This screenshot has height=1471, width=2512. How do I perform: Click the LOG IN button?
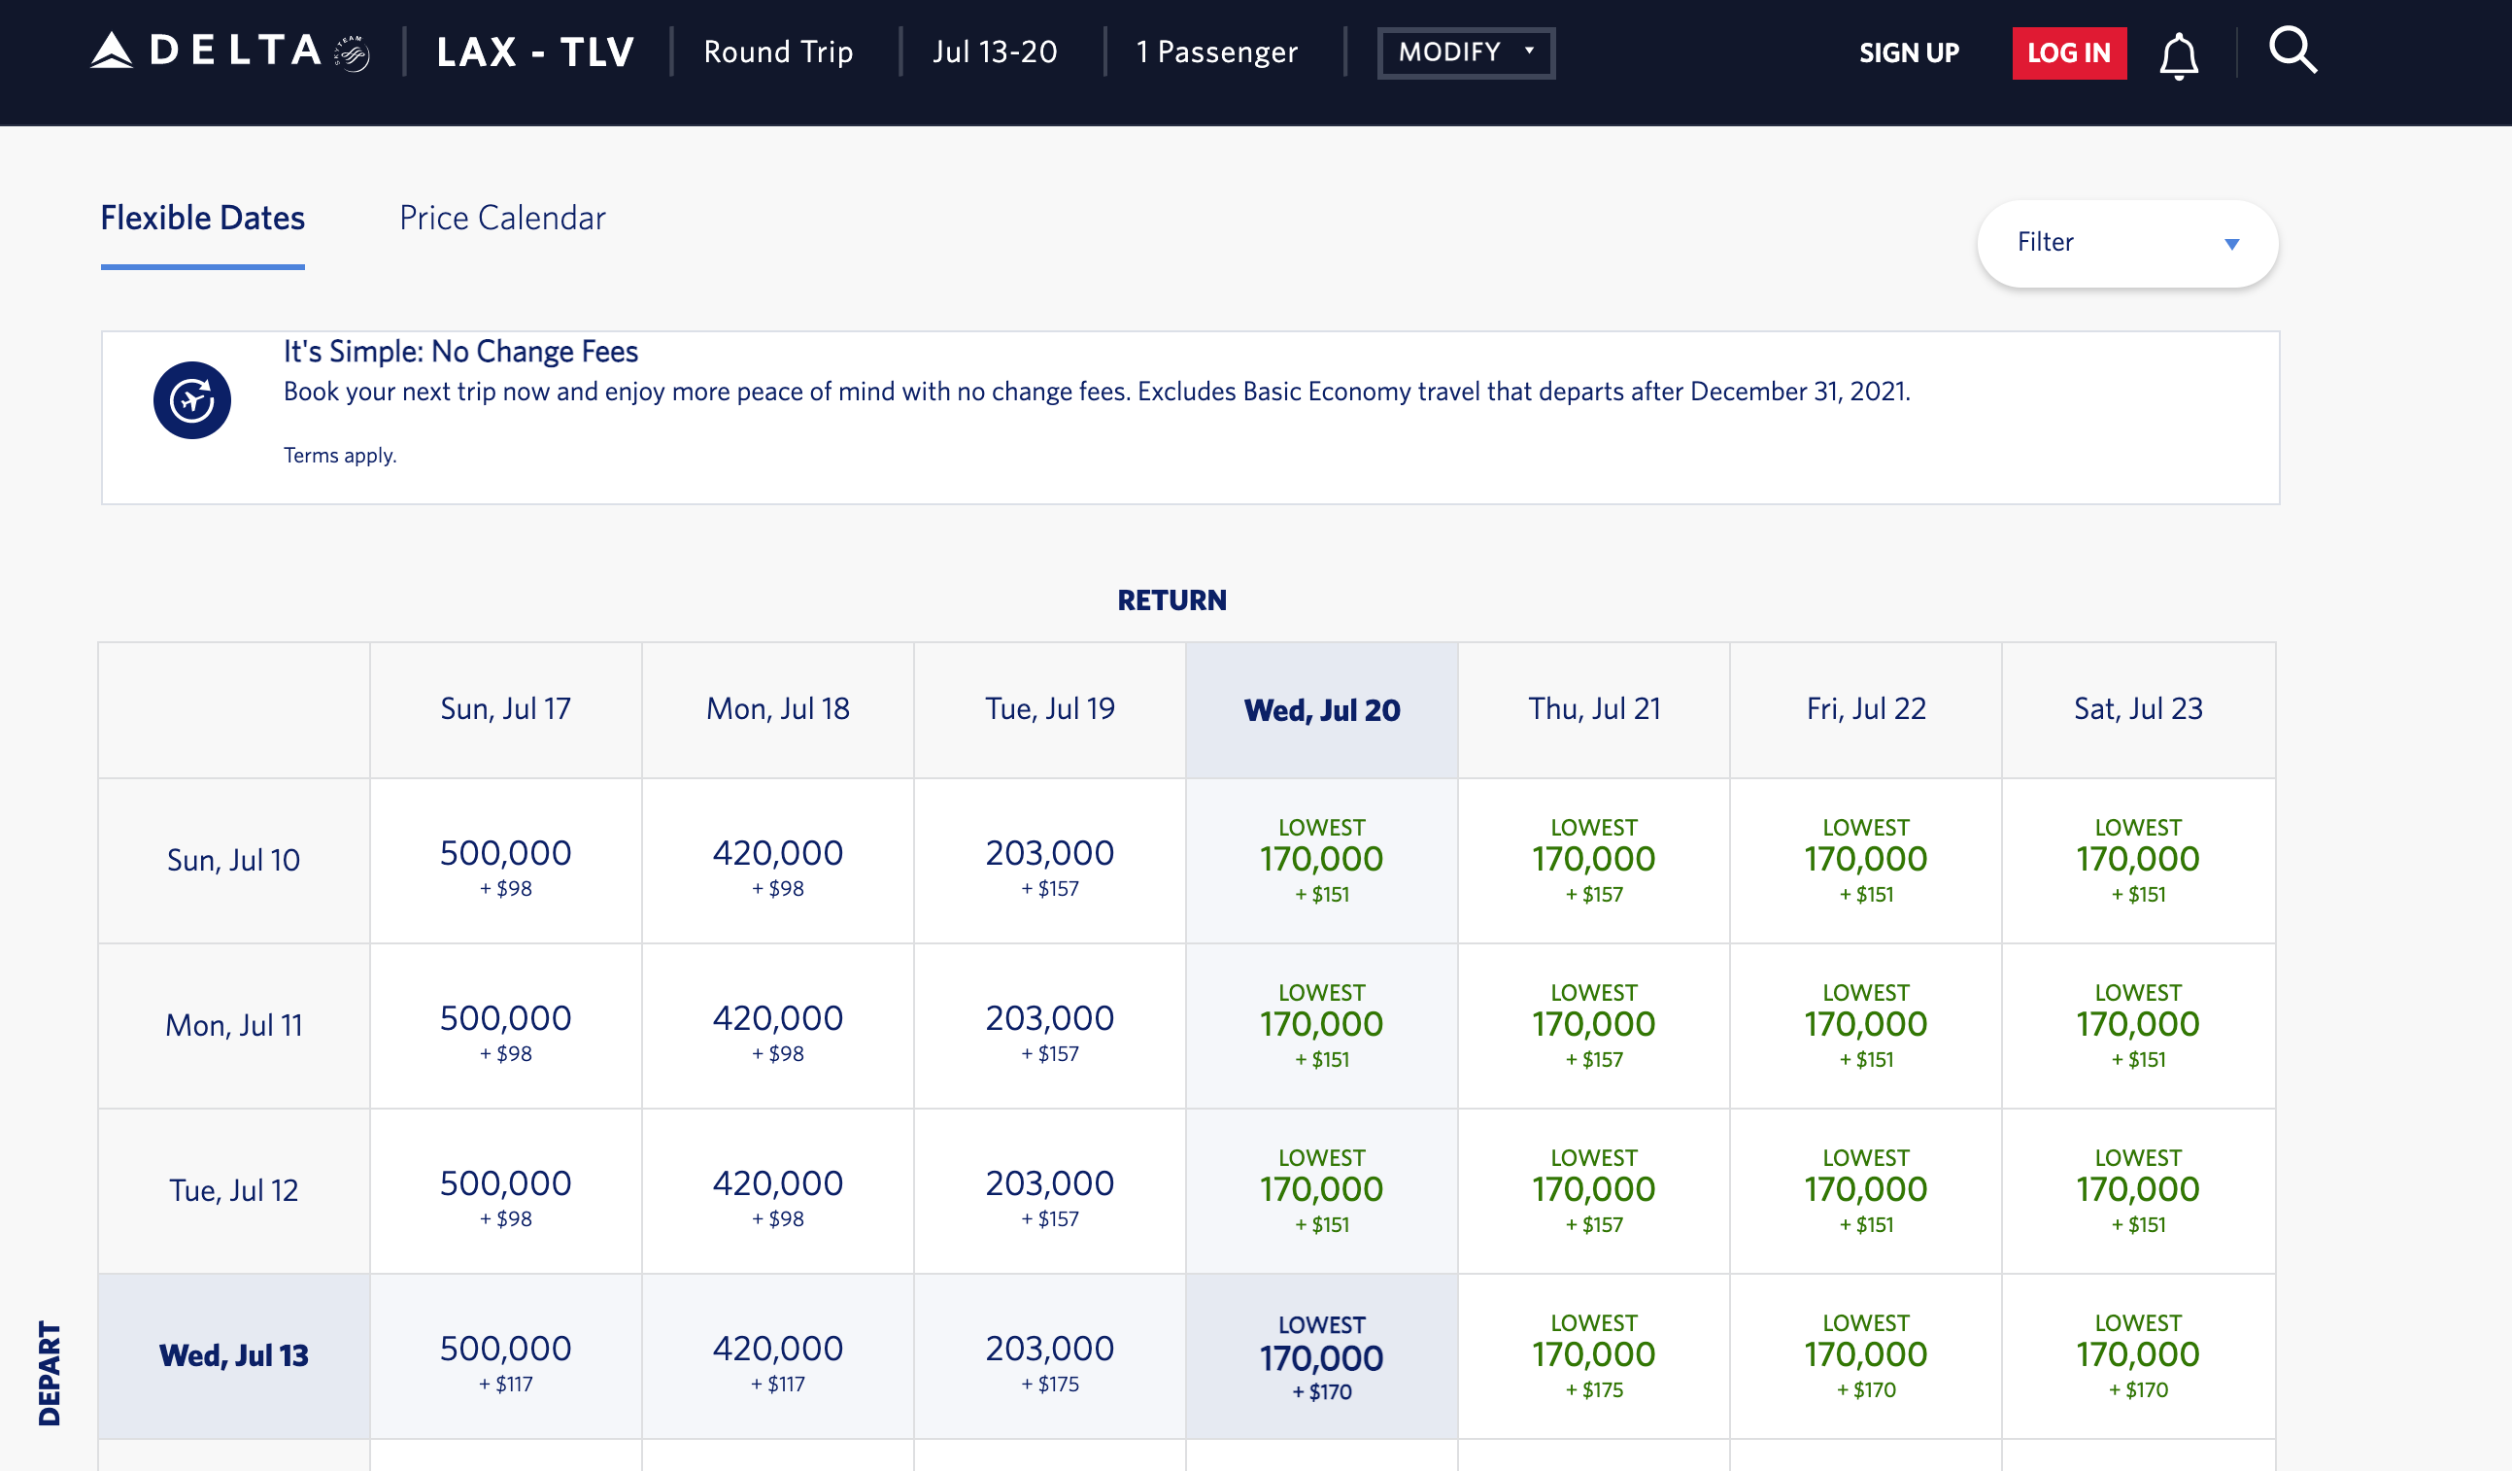tap(2068, 52)
